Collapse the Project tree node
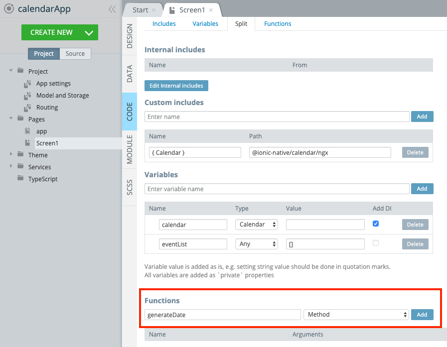 [x=11, y=70]
